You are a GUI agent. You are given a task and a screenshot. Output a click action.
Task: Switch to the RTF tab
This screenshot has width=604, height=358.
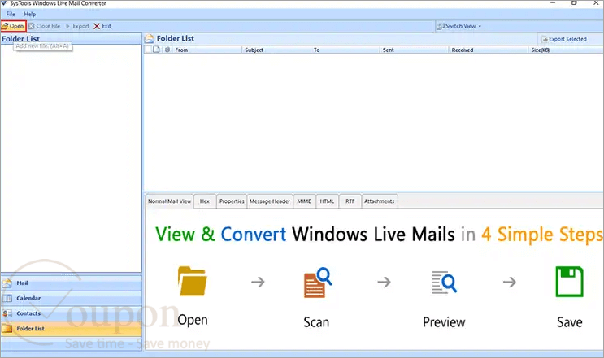tap(350, 201)
